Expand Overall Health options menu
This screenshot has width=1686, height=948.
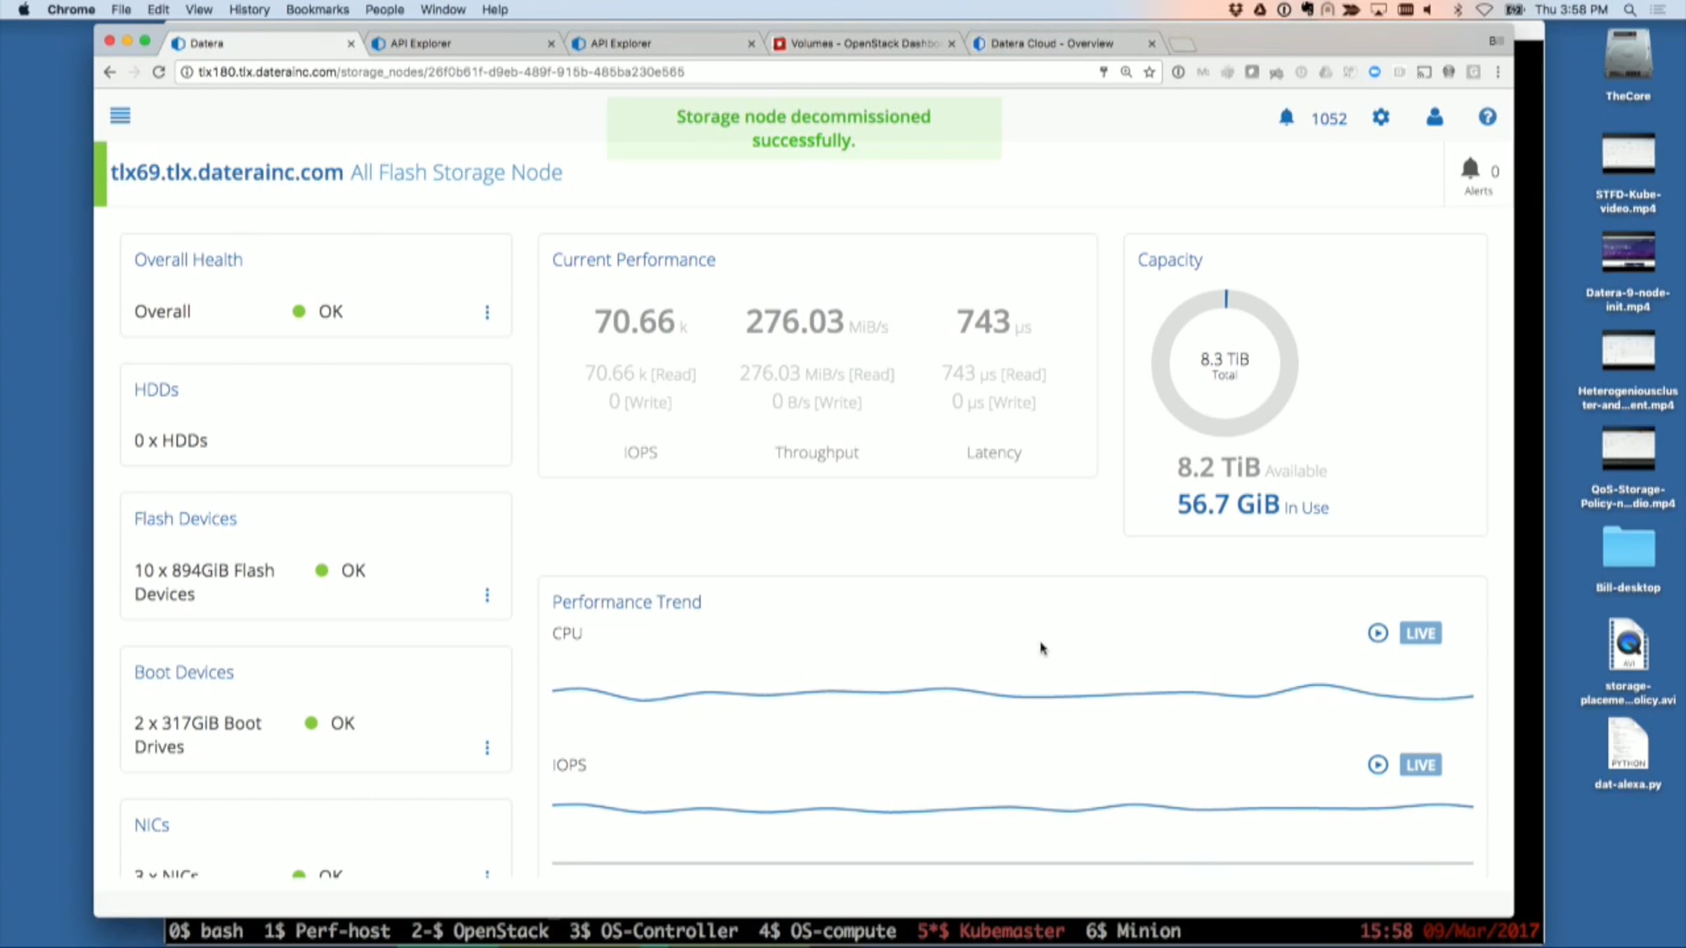(487, 312)
